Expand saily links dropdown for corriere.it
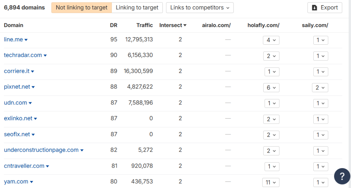The height and width of the screenshot is (188, 351). coord(320,72)
